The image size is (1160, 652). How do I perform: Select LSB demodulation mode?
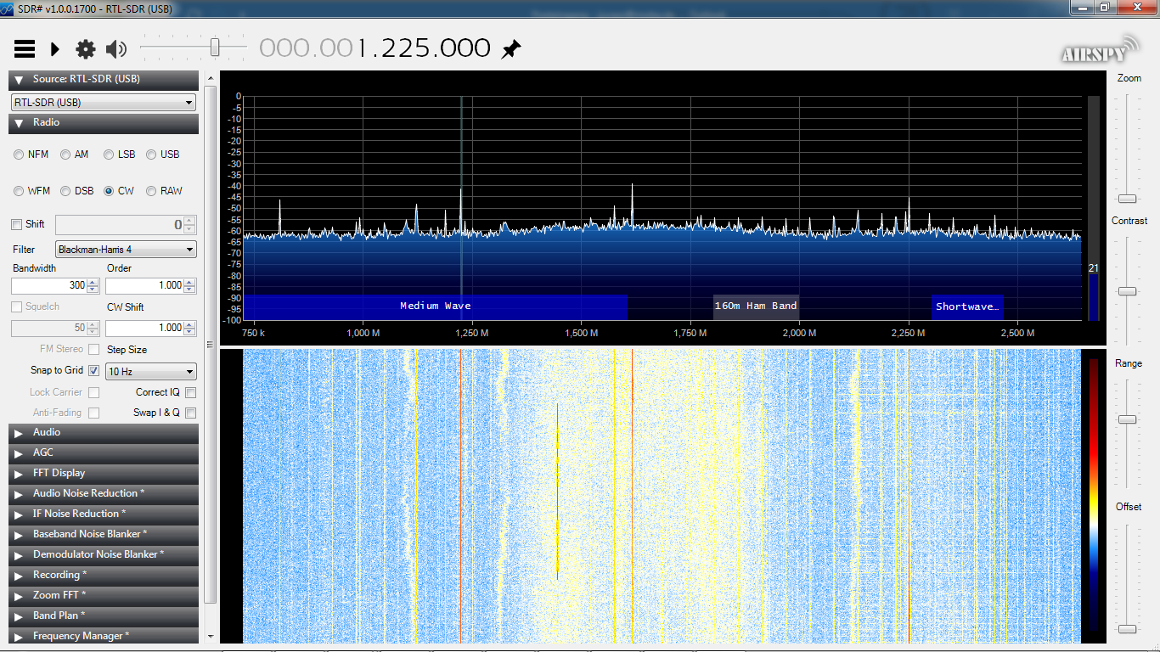tap(109, 155)
